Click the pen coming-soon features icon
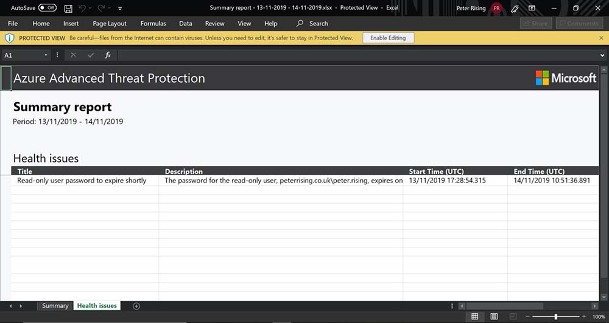Screen dimensions: 609x323 (x=515, y=8)
